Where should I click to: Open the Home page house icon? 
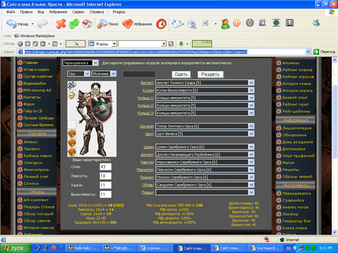coord(87,24)
